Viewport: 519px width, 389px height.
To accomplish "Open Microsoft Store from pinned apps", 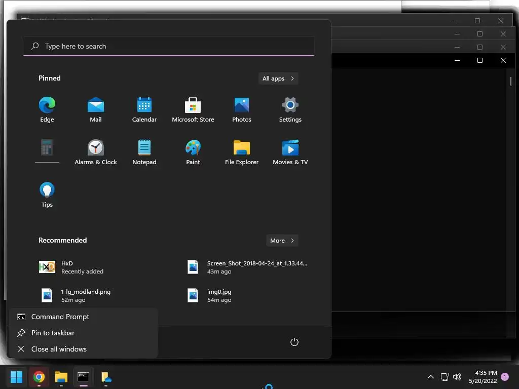I will click(193, 109).
